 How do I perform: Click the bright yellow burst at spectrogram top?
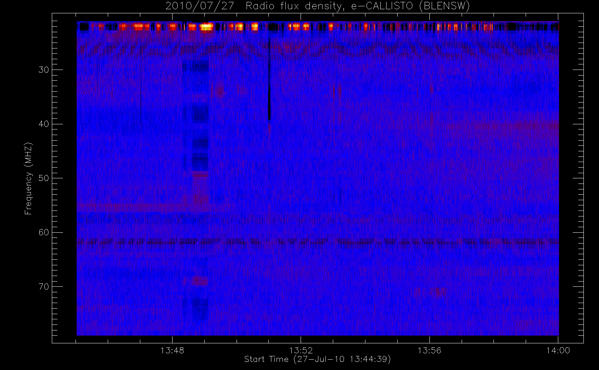(207, 27)
